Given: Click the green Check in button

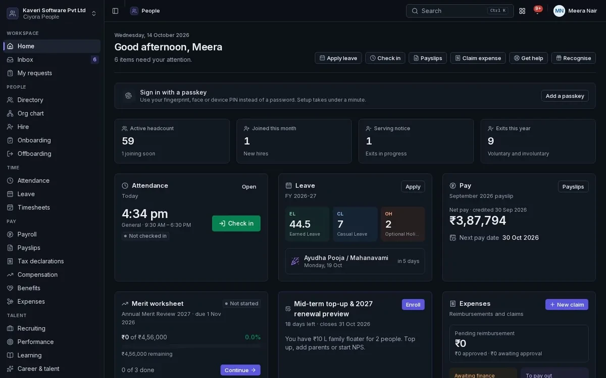Looking at the screenshot, I should (236, 223).
